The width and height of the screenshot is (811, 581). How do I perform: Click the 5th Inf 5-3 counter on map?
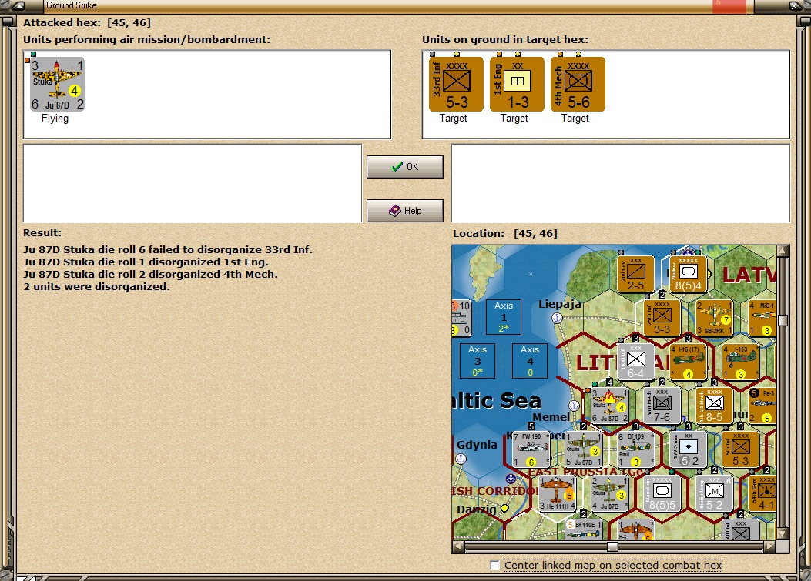pyautogui.click(x=741, y=449)
